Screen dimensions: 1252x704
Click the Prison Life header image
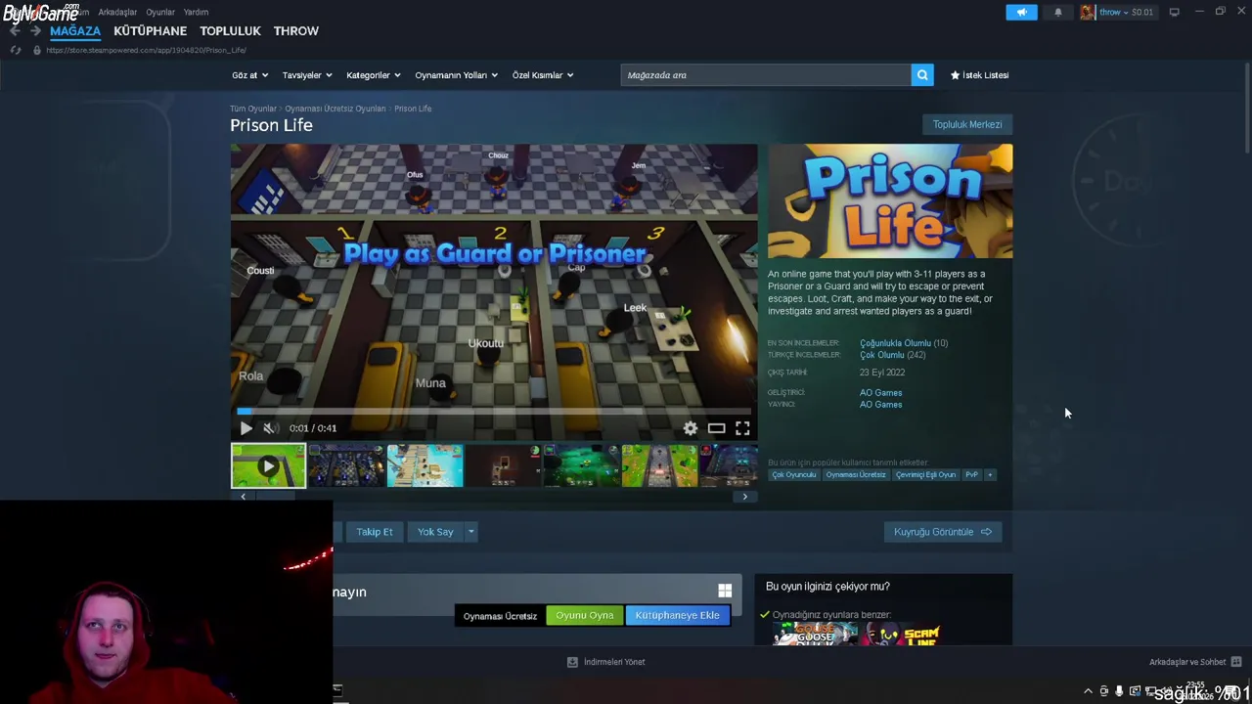890,201
